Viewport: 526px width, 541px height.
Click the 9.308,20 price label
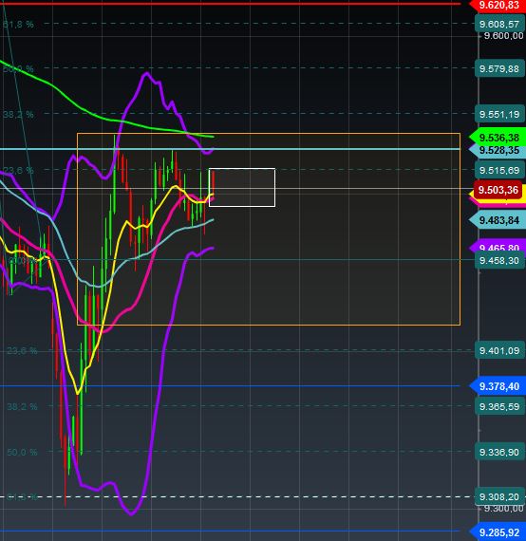(x=499, y=496)
